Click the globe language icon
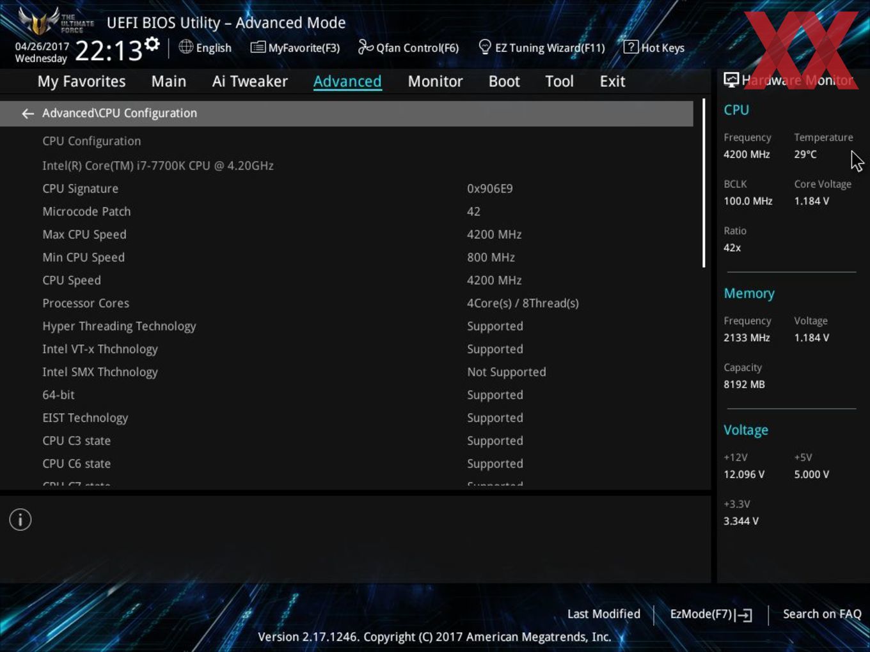 point(186,47)
